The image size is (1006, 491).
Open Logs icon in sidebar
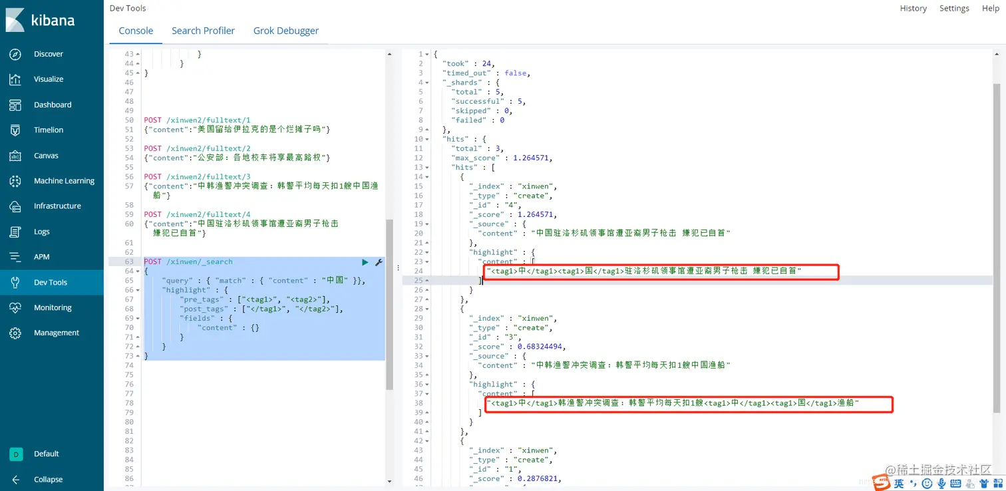(x=15, y=232)
